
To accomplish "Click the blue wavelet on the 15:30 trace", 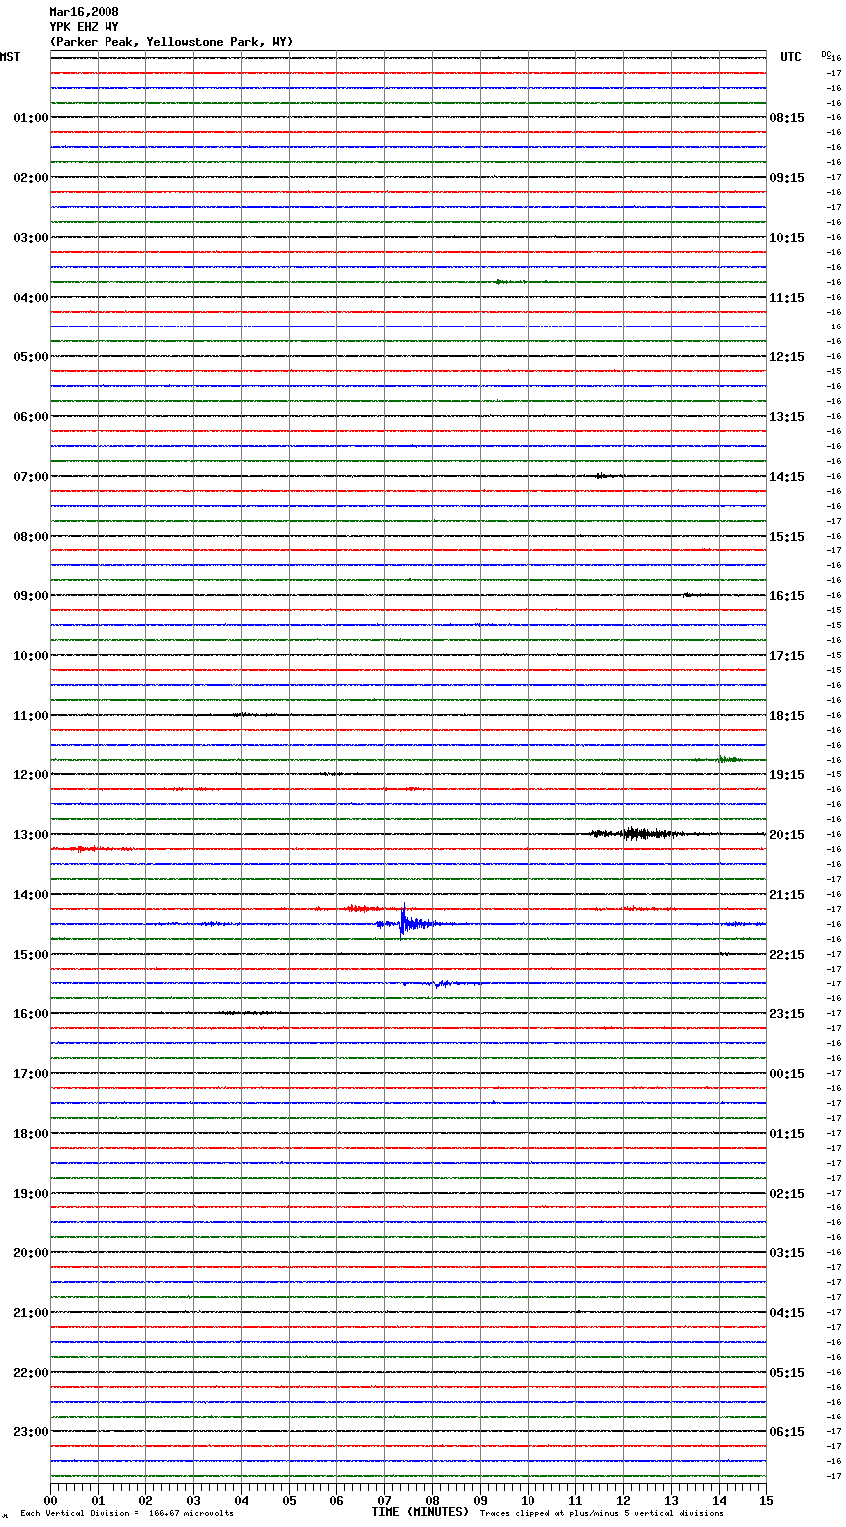I will [443, 983].
